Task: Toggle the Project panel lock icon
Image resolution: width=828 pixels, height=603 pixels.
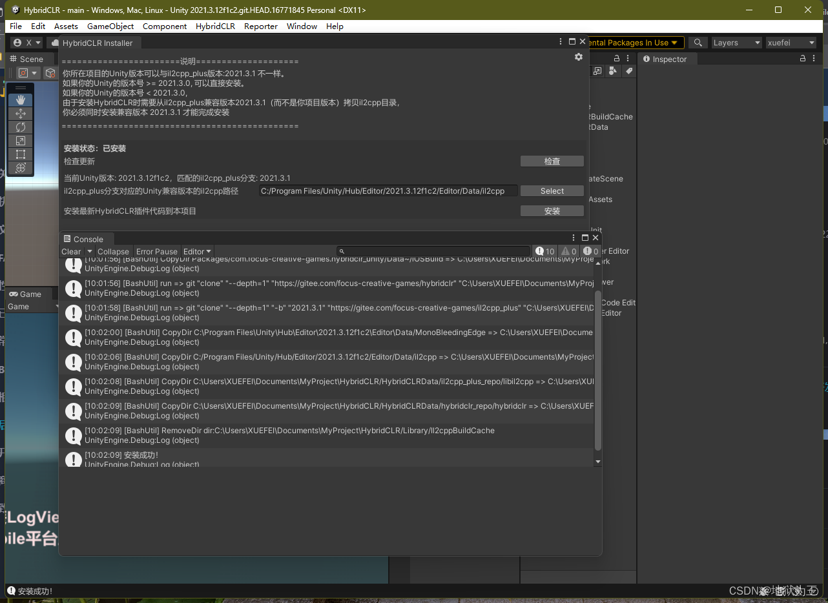Action: 616,58
